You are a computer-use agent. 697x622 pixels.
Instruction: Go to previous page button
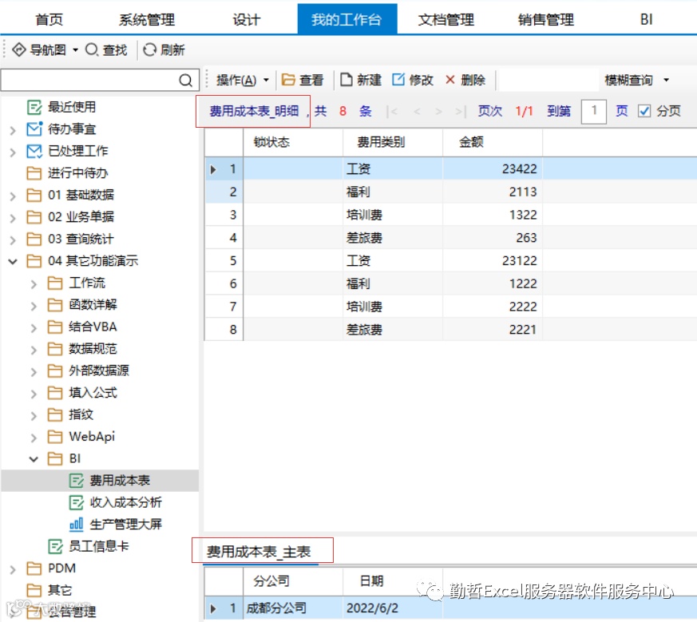[417, 111]
